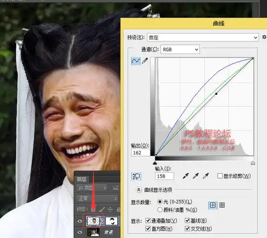Click the white point slider triangle
Screen dimensions: 267x238
tap(253, 163)
